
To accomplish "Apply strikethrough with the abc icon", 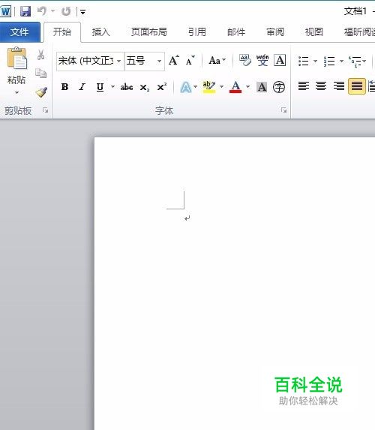I will point(127,87).
